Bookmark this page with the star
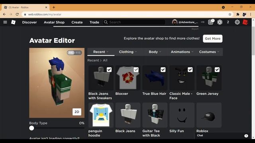This screenshot has width=255, height=143. (x=230, y=14)
